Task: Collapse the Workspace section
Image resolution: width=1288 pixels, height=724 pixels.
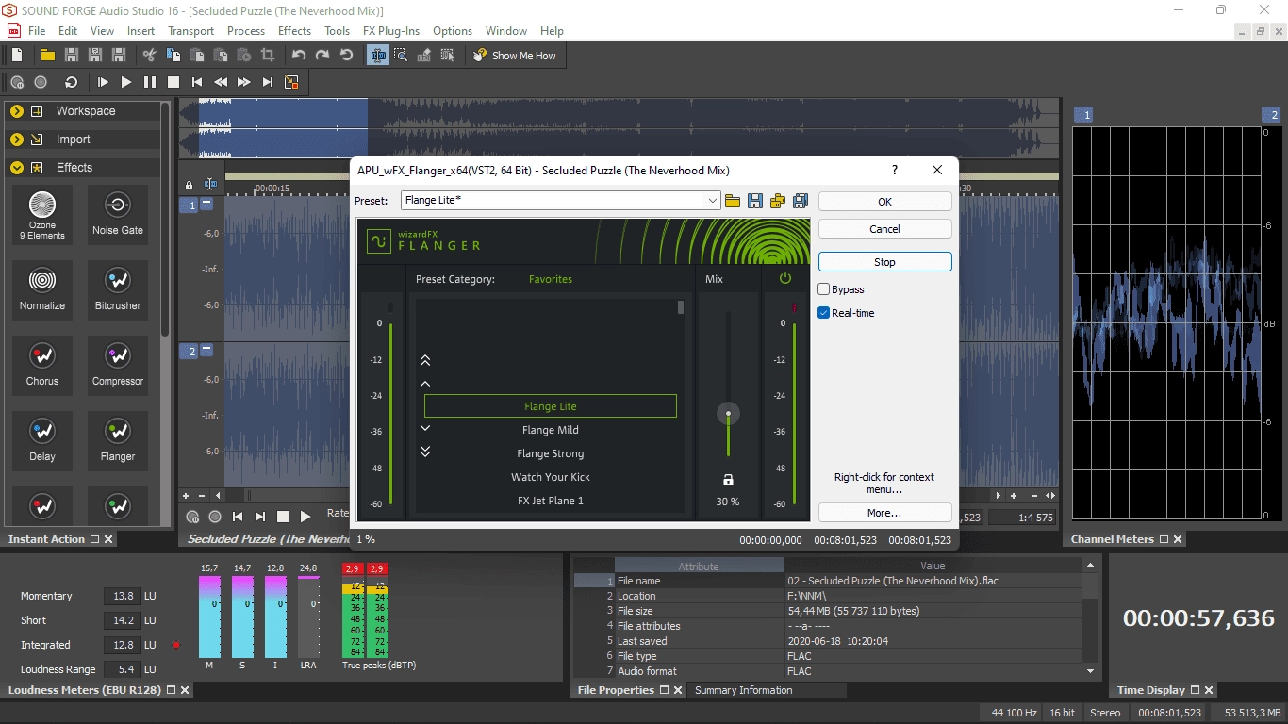Action: [x=17, y=111]
